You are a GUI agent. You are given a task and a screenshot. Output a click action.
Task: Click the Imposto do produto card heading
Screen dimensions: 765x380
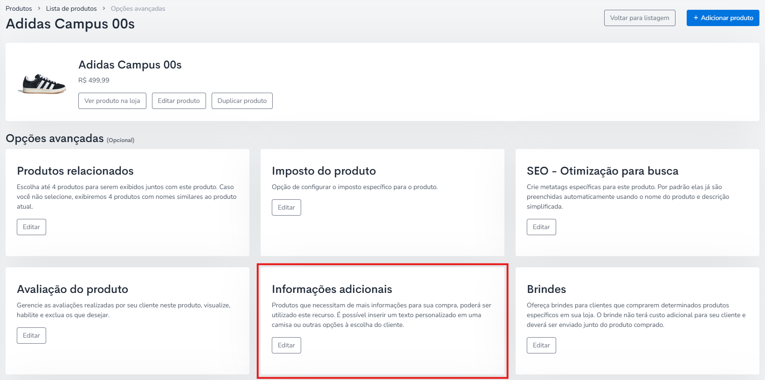click(324, 171)
